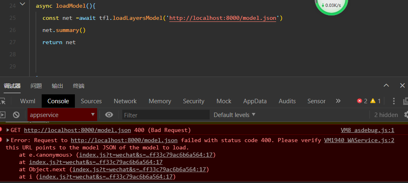Open the DevTools three-dot menu
This screenshot has width=408, height=183.
(394, 101)
